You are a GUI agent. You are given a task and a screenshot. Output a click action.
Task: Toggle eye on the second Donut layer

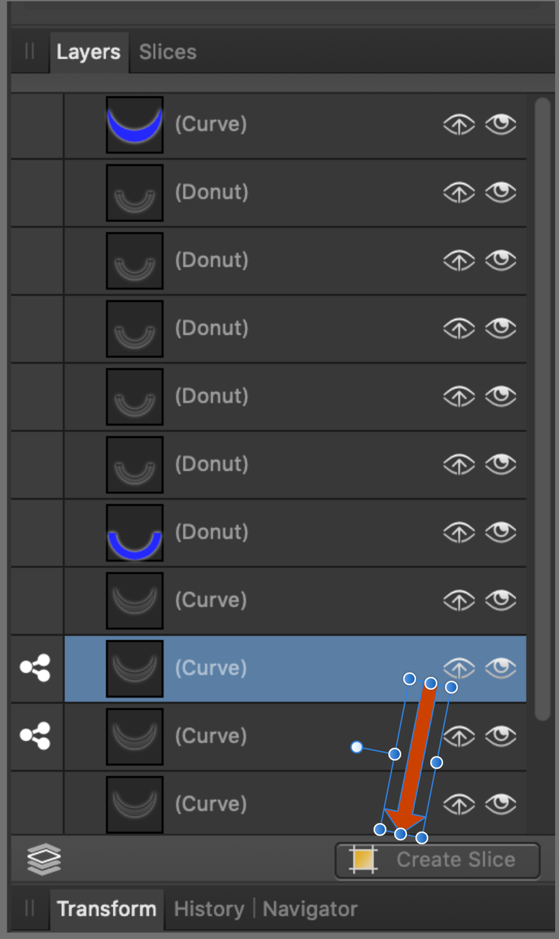pyautogui.click(x=501, y=260)
